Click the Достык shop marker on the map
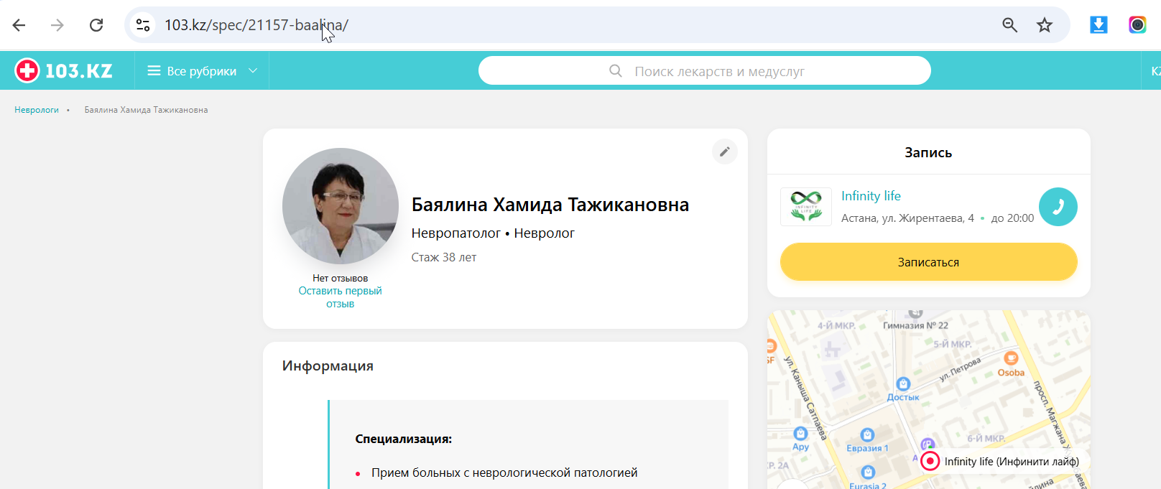This screenshot has height=489, width=1161. tap(903, 384)
